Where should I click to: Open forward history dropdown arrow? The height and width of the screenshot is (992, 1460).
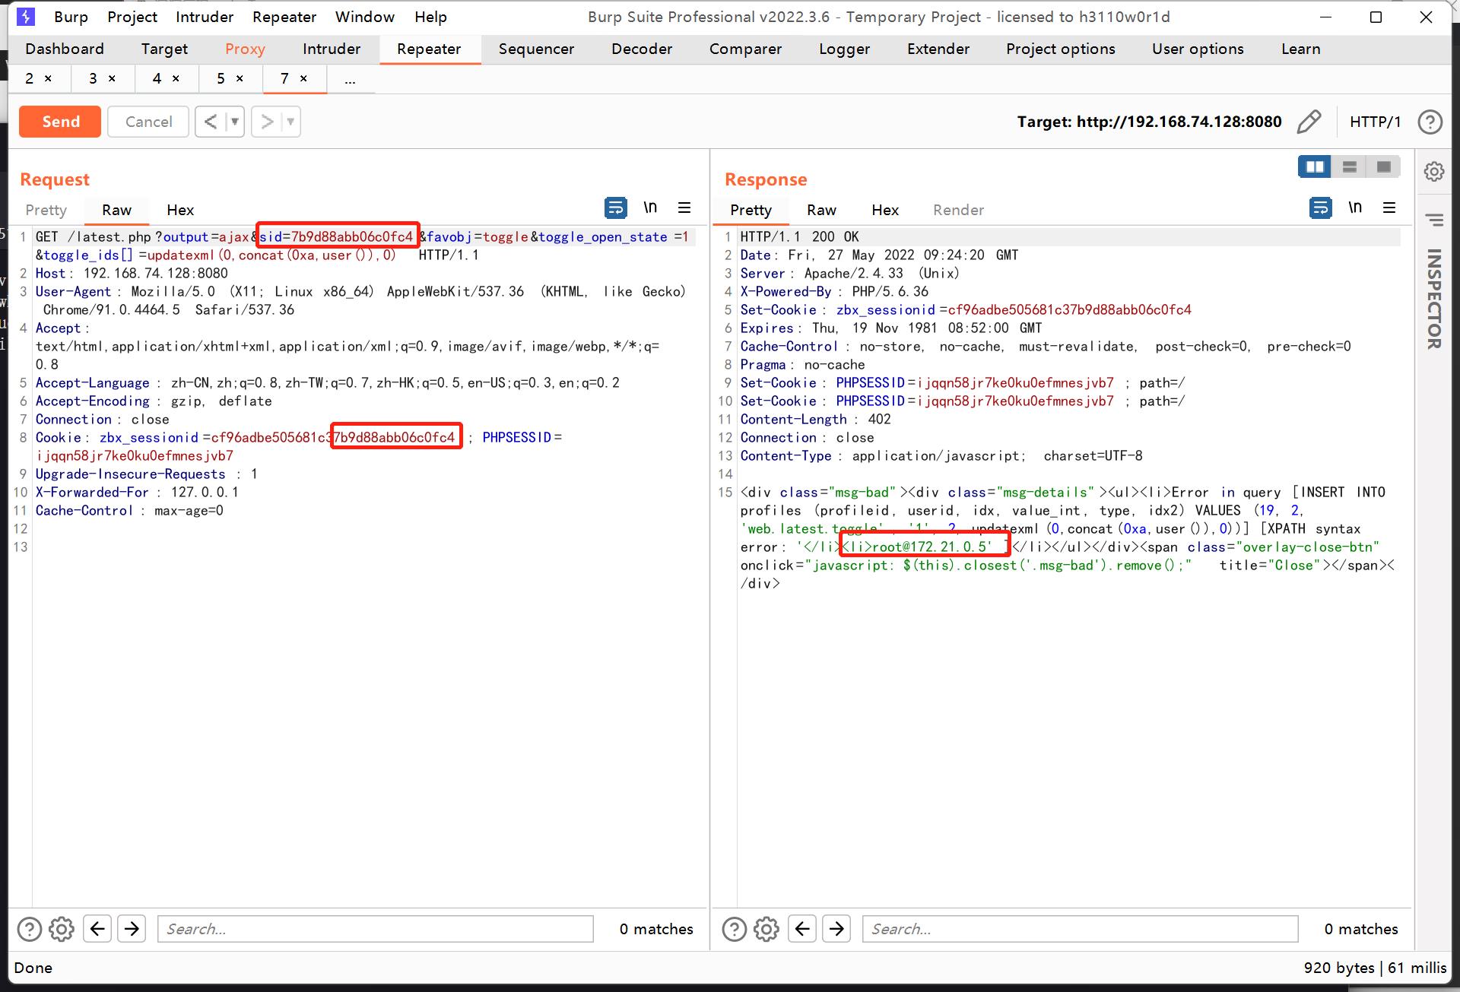[291, 122]
